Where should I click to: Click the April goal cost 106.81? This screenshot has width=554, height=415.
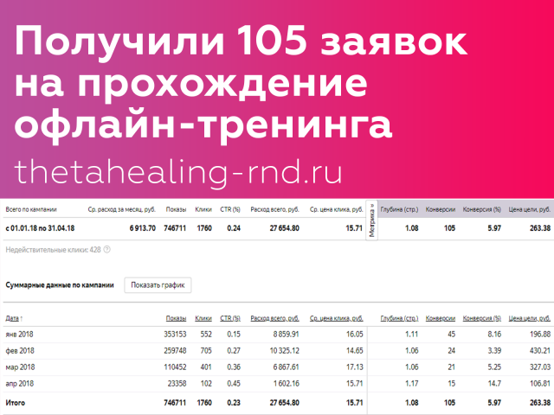tap(540, 384)
